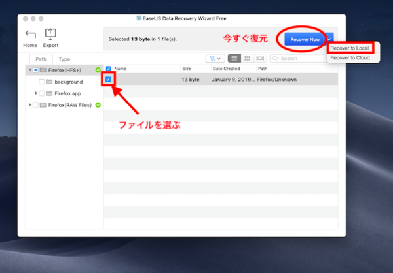Sort by Date Created column header
Screen dimensions: 393x273
pyautogui.click(x=227, y=69)
